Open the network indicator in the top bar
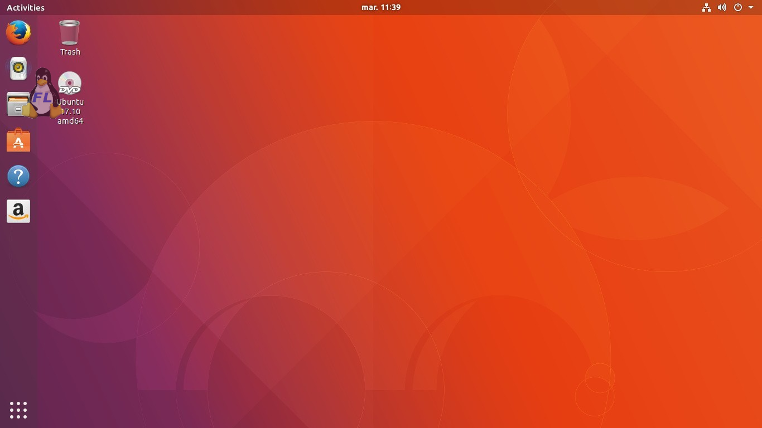 tap(706, 7)
